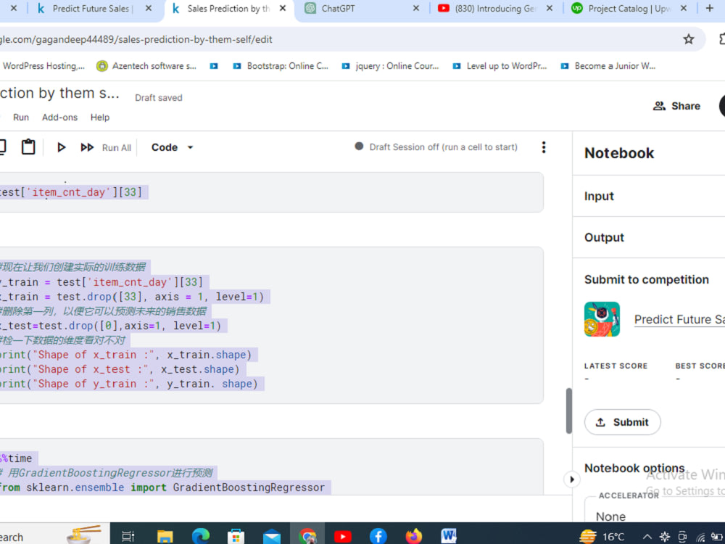The image size is (725, 544).
Task: Click the Chrome icon in the taskbar
Action: 307,536
